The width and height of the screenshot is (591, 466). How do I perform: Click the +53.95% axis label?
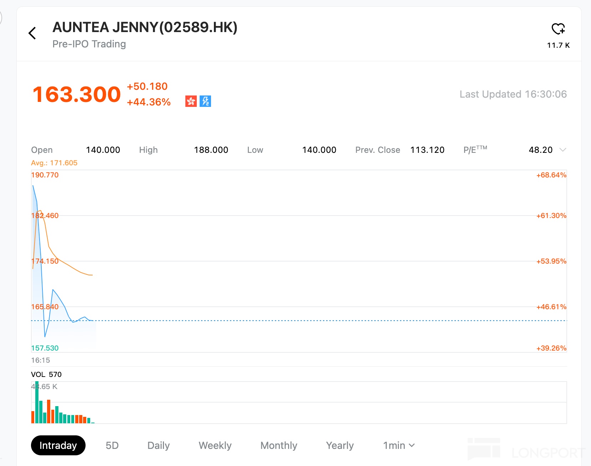point(551,261)
